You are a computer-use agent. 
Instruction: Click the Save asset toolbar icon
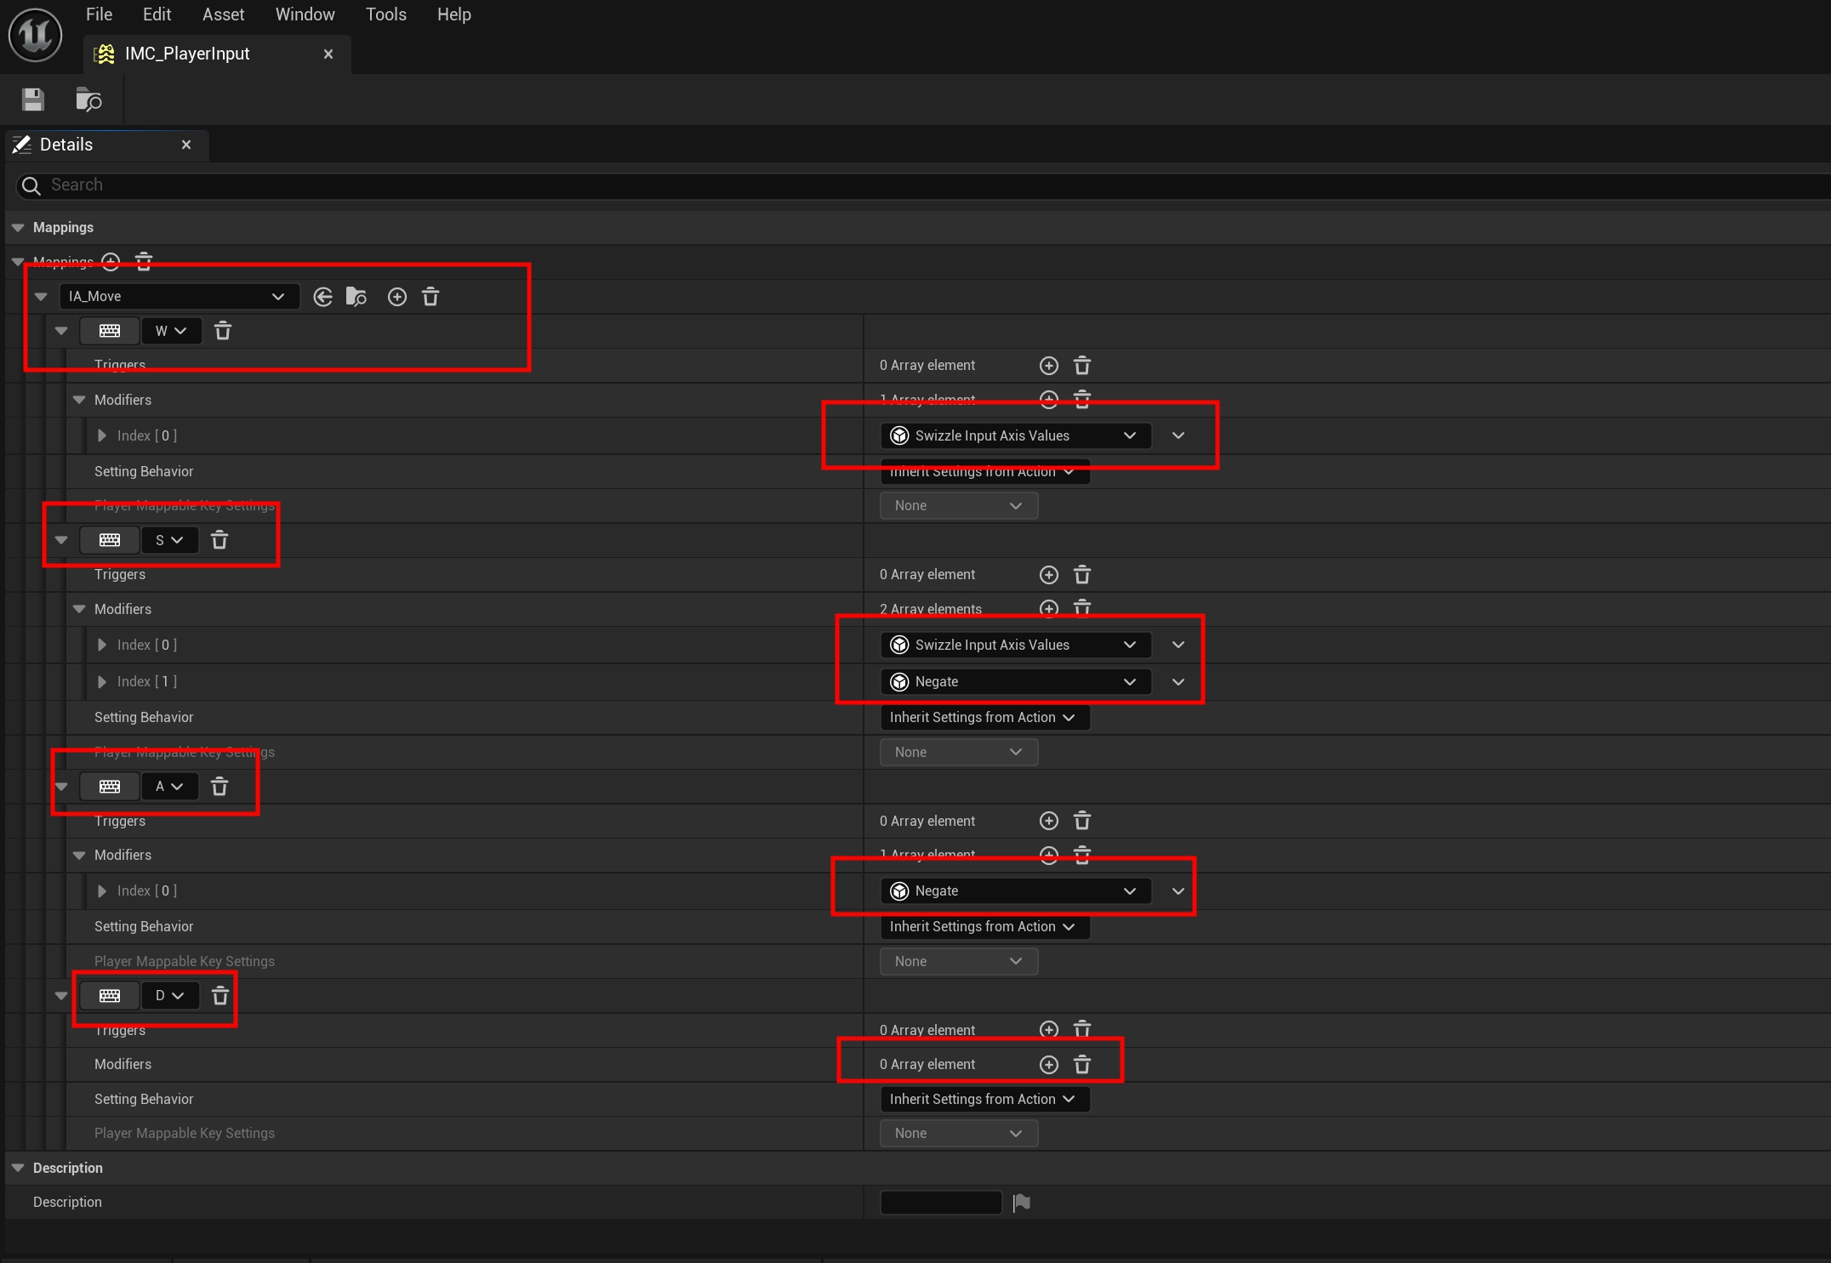pos(33,100)
